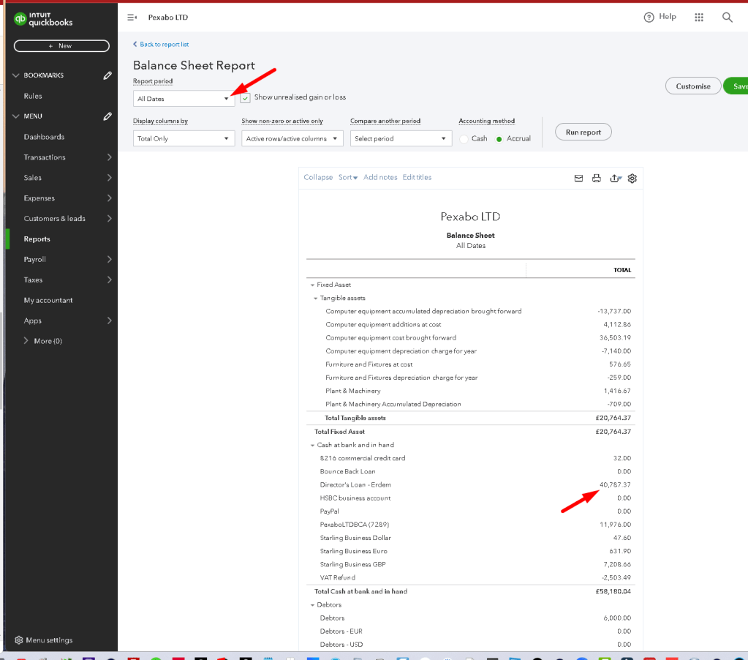Click Edit titles link

417,177
